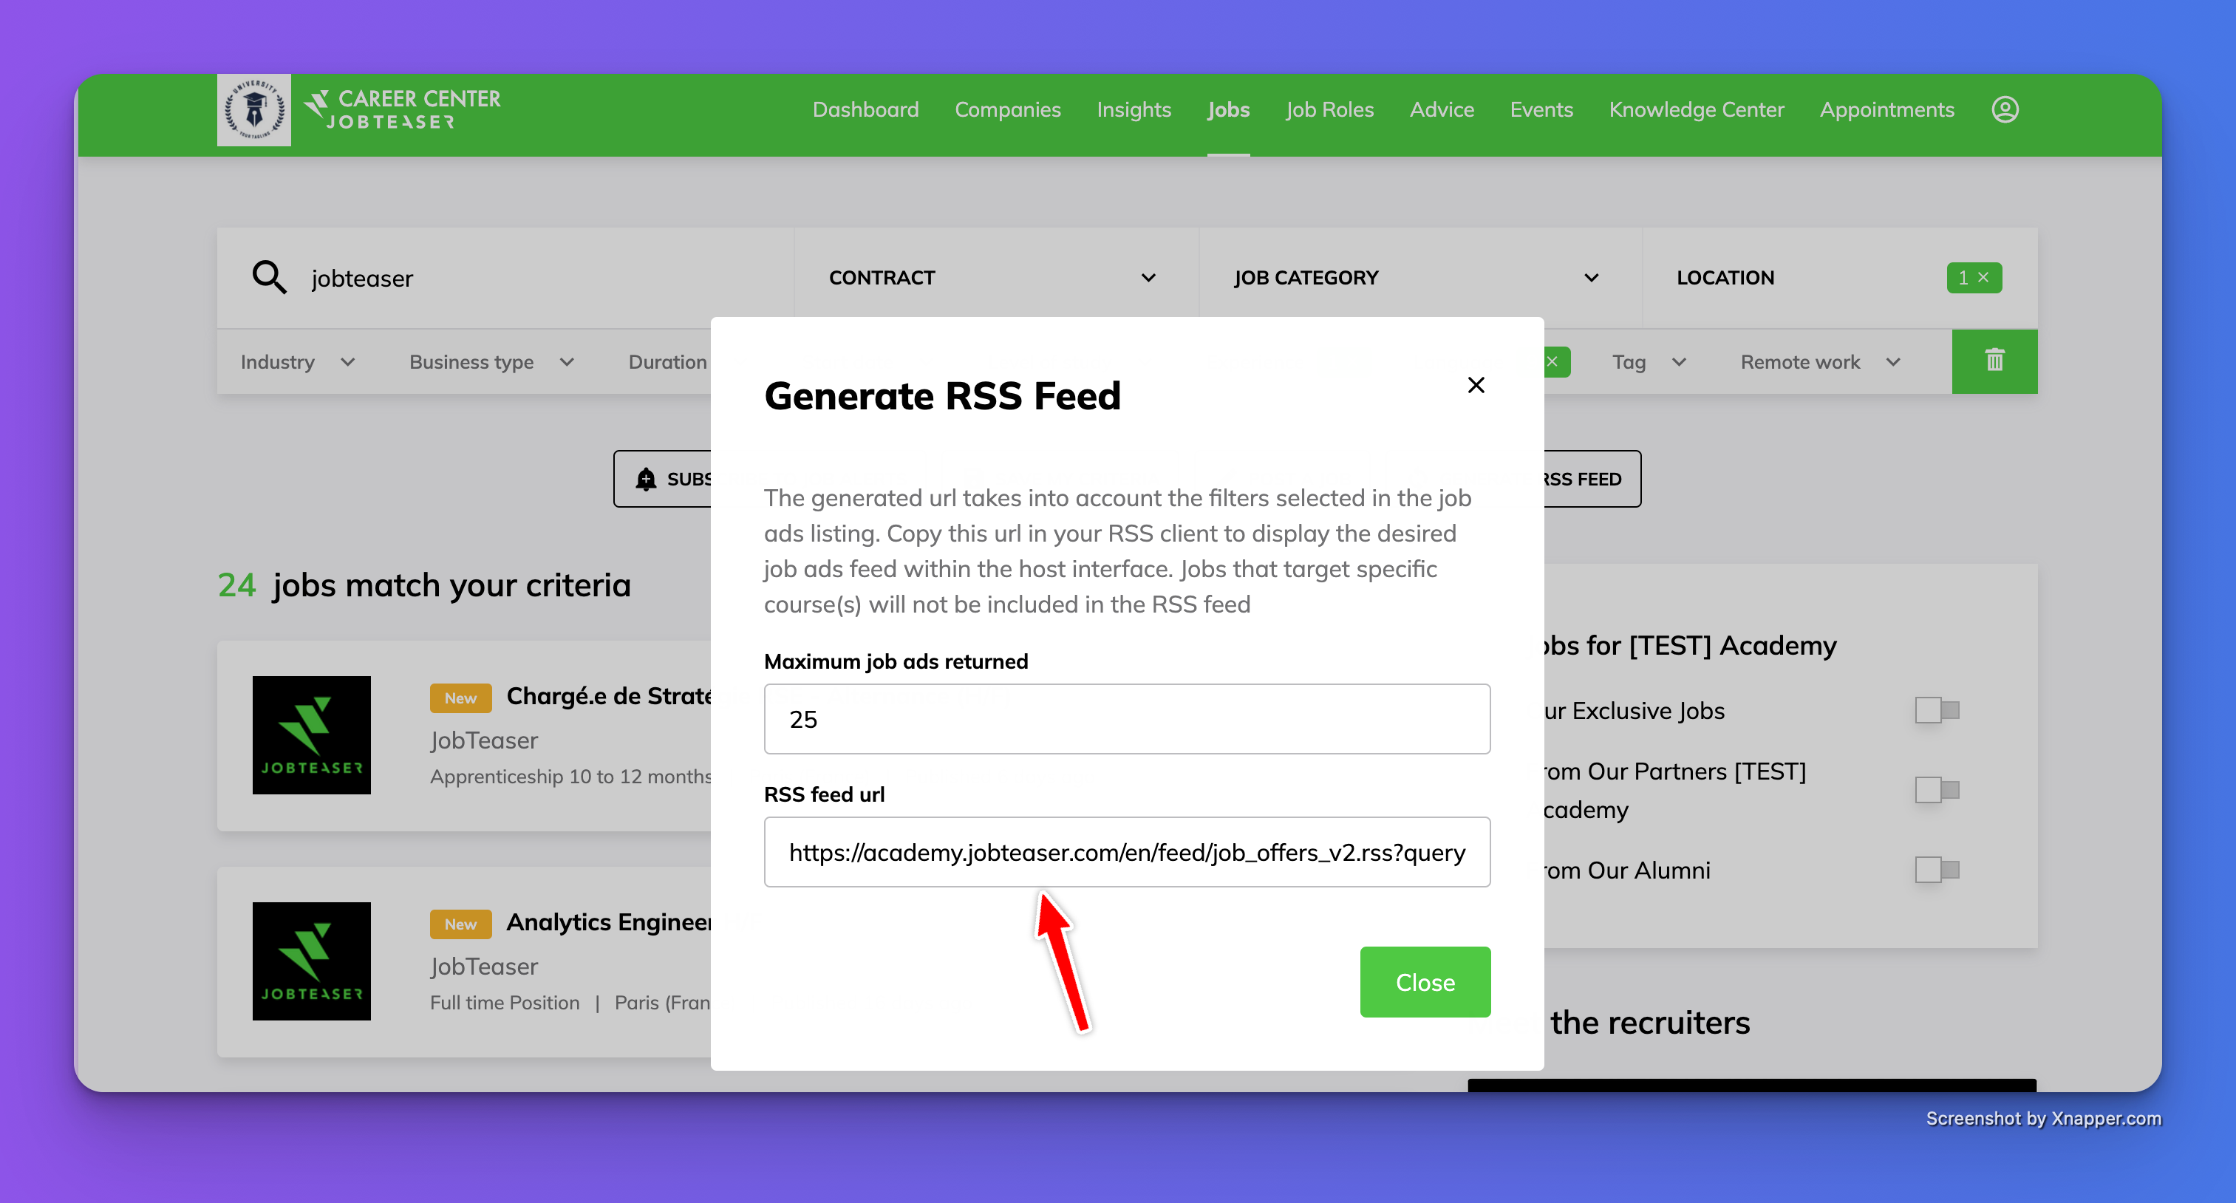Click the Generate RSS Feed heading
The height and width of the screenshot is (1203, 2236).
[x=943, y=396]
